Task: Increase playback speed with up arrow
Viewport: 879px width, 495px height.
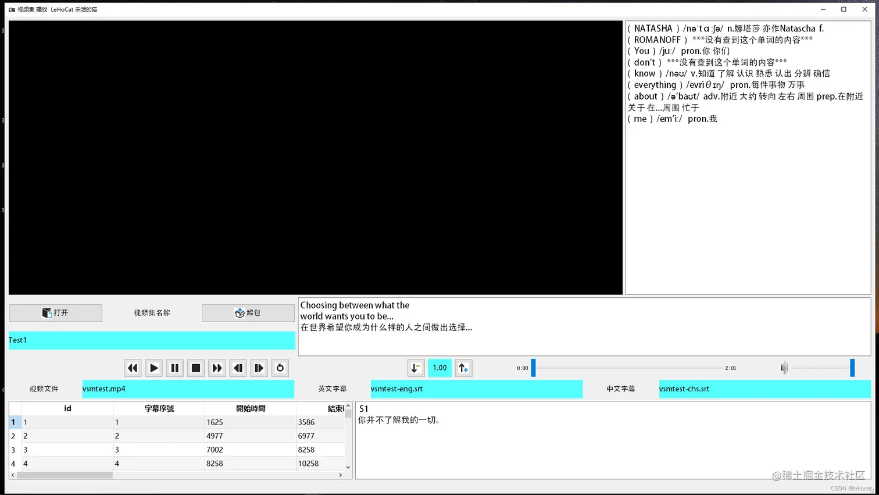Action: 463,368
